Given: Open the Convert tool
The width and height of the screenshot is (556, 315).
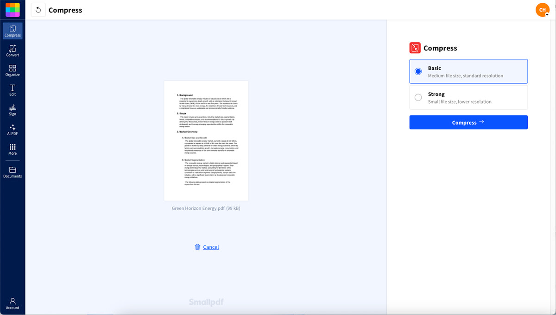Looking at the screenshot, I should coord(13,50).
